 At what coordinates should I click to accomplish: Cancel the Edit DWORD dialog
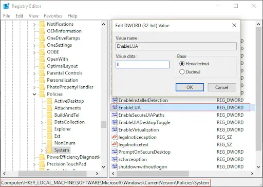click(x=222, y=87)
